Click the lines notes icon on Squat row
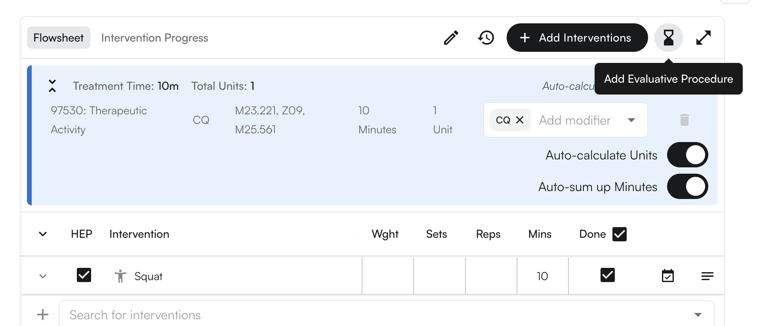This screenshot has width=778, height=326. [x=707, y=276]
